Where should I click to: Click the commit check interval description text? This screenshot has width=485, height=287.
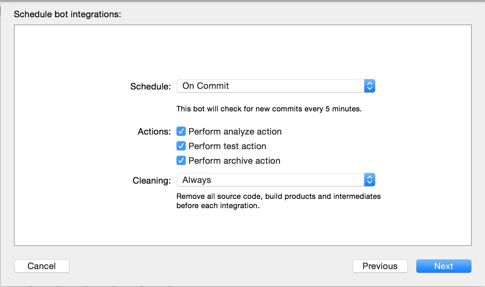[x=269, y=109]
